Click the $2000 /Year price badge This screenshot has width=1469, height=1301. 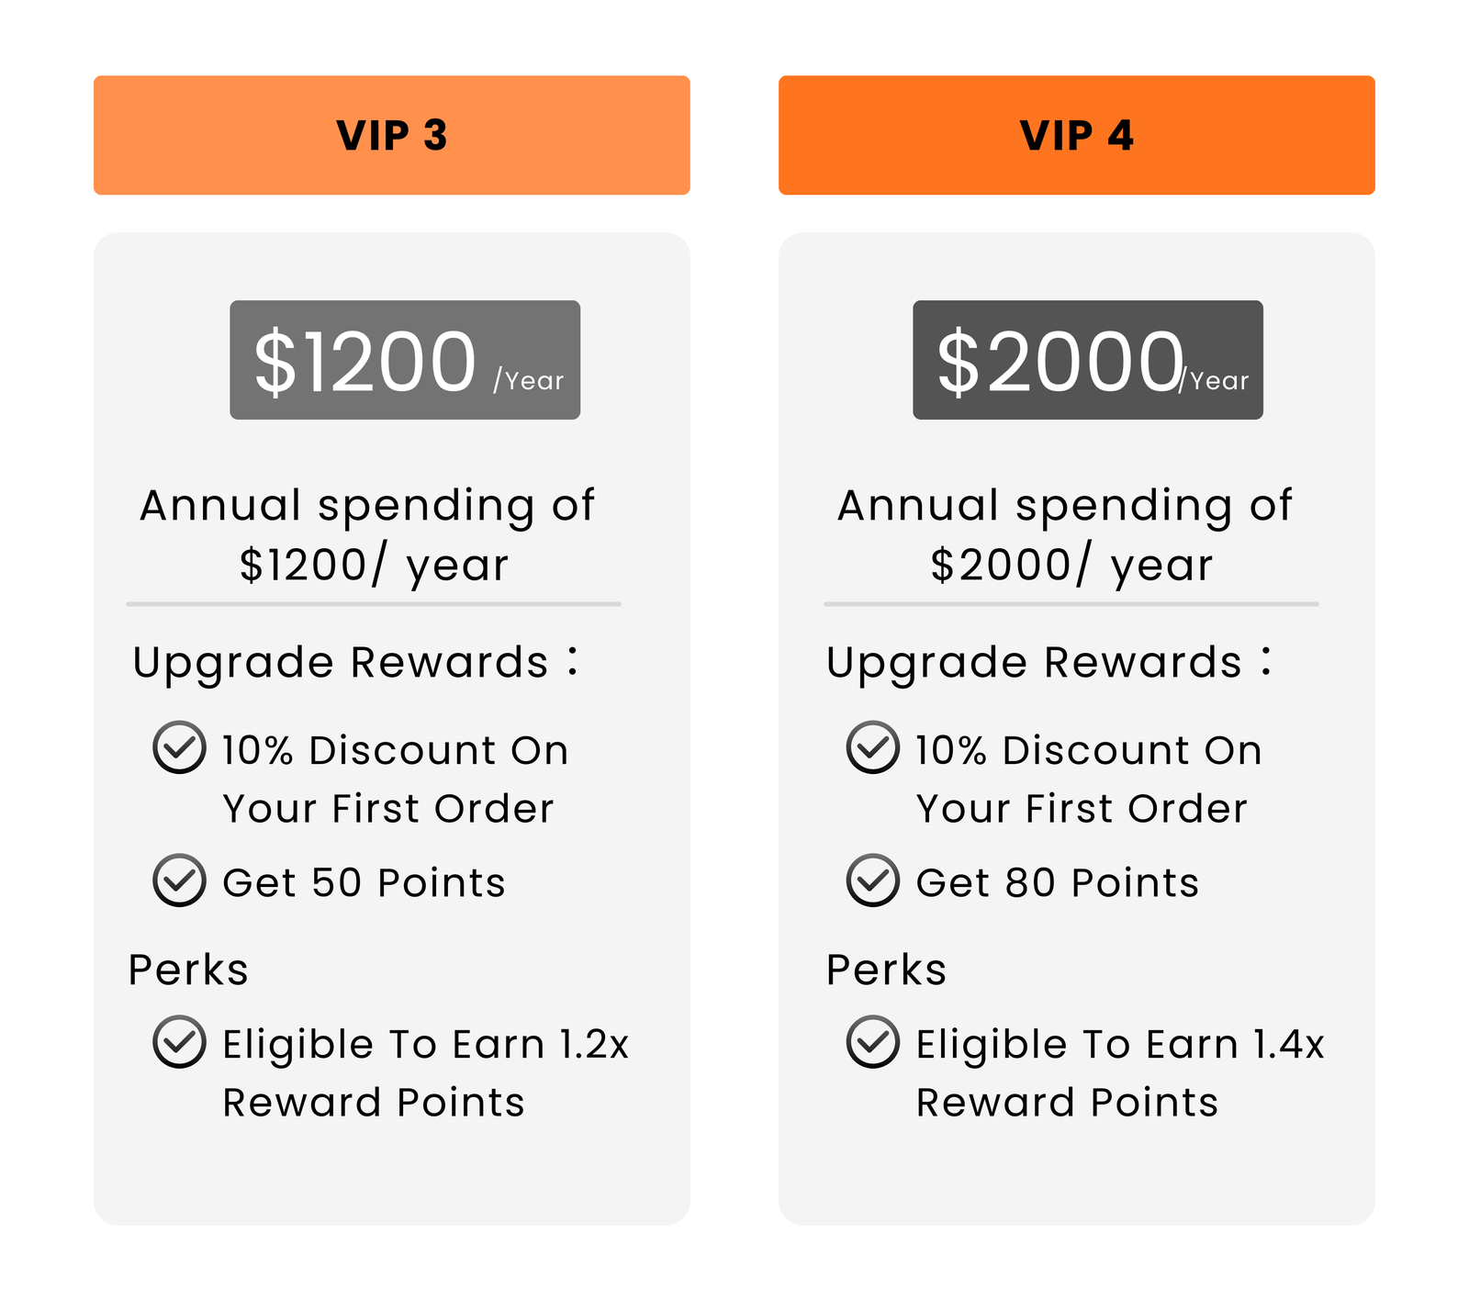(x=1087, y=360)
